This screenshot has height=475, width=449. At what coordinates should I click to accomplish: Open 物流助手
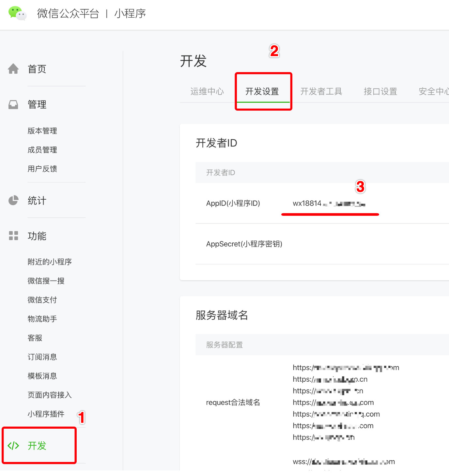[x=42, y=319]
